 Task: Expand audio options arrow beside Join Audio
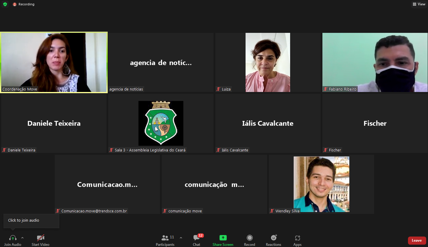[x=22, y=238]
